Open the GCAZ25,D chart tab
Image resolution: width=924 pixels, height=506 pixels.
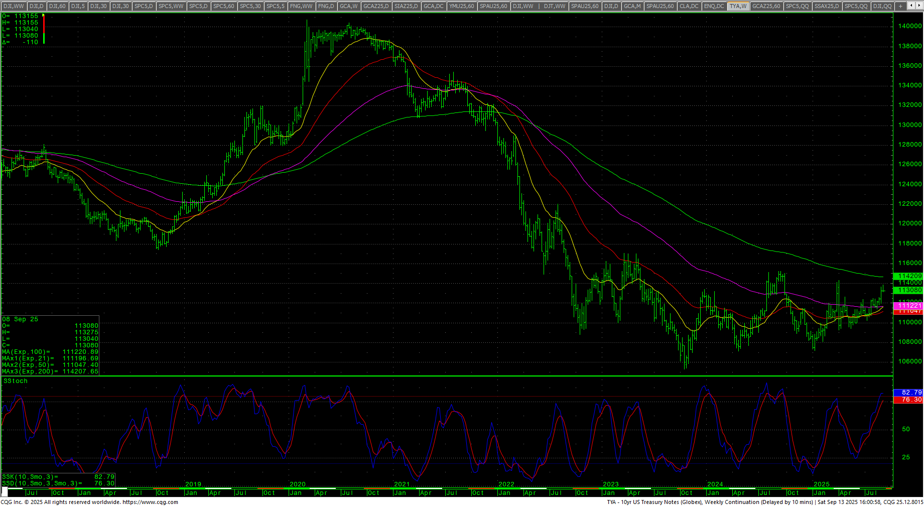point(376,6)
